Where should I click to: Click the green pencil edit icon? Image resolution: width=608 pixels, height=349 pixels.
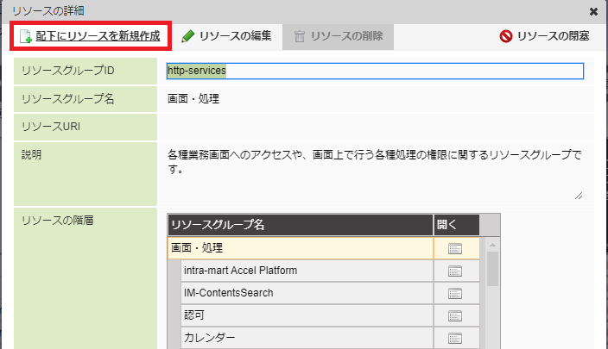point(188,36)
